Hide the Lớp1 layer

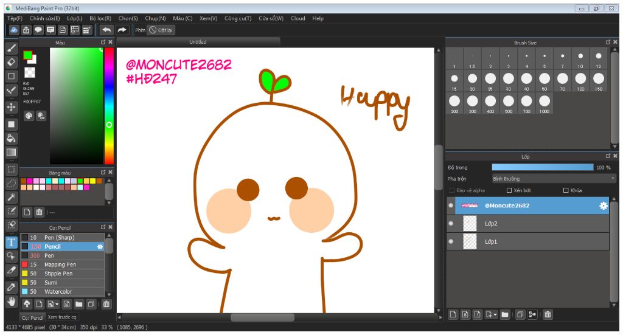pyautogui.click(x=451, y=241)
